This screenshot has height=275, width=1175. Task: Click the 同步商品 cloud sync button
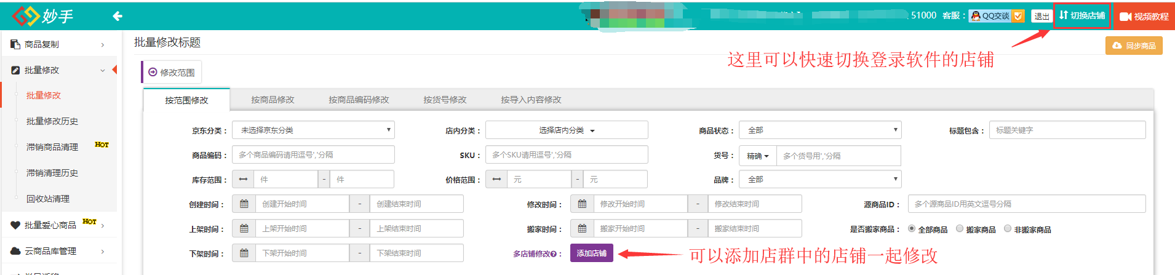point(1134,46)
